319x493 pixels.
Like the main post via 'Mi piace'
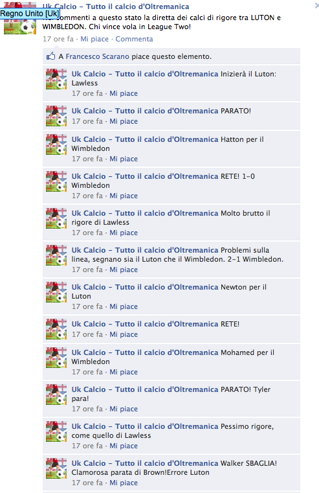click(94, 39)
